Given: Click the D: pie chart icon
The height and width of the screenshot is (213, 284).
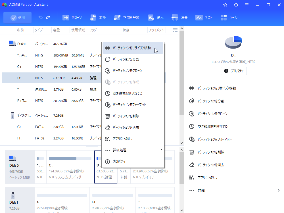Looking at the screenshot, I should pyautogui.click(x=234, y=42).
